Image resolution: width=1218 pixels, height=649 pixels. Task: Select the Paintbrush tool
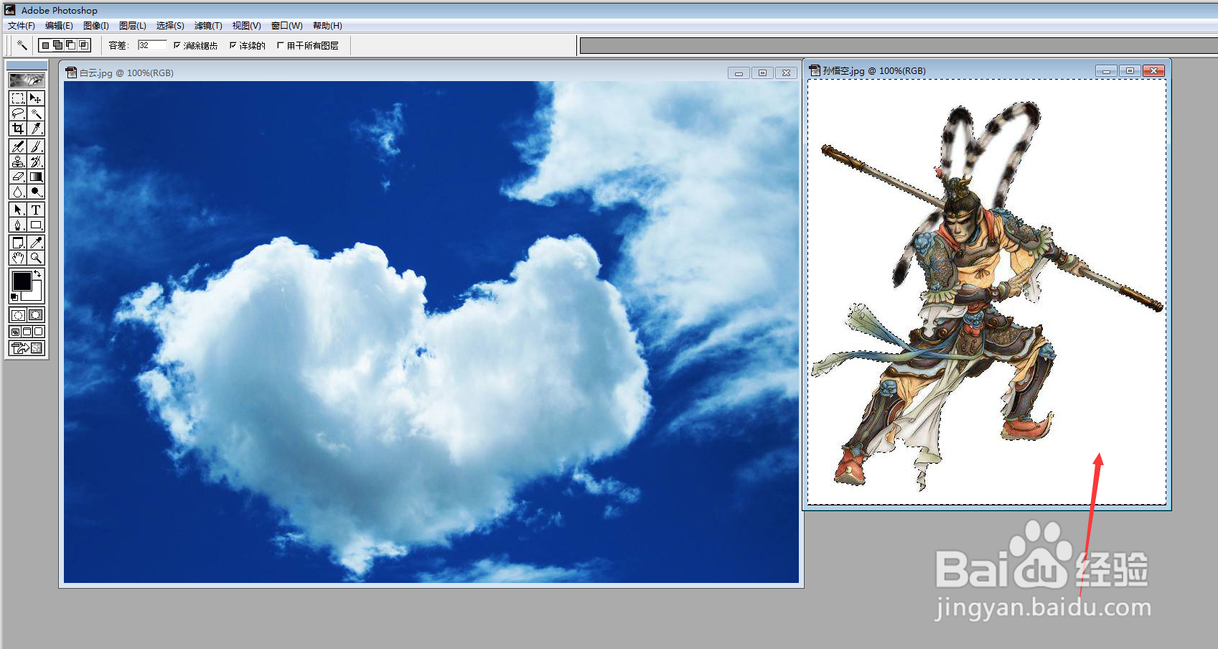coord(35,146)
